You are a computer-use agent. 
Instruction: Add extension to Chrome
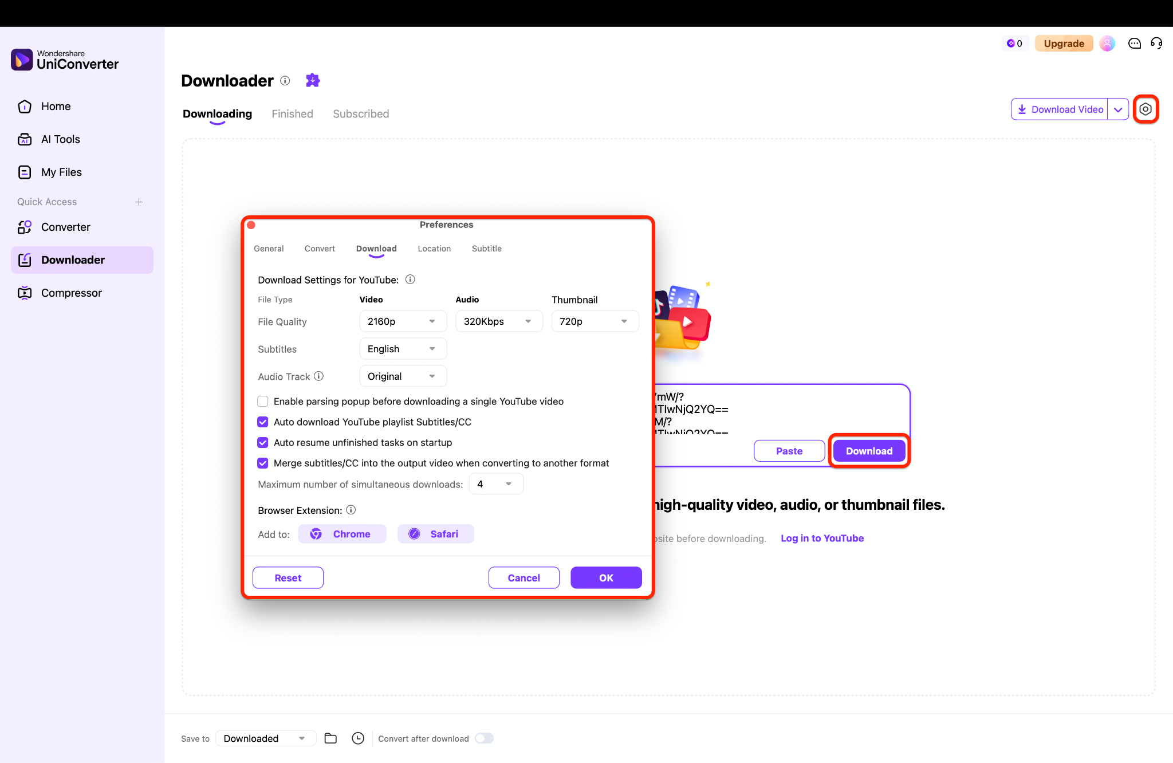click(342, 534)
